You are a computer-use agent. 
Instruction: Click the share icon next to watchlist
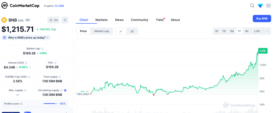pos(65,20)
